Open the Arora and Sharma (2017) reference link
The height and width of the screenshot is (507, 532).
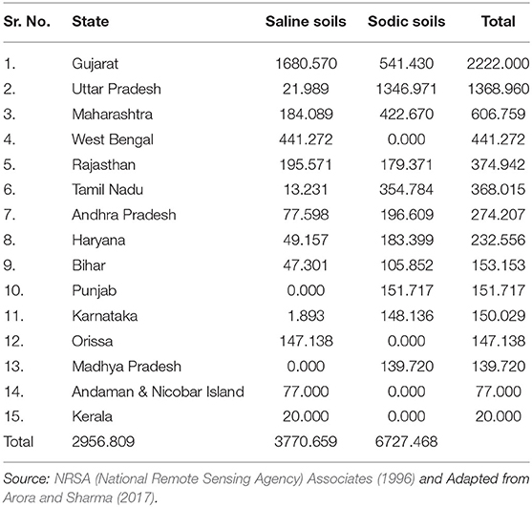click(78, 497)
